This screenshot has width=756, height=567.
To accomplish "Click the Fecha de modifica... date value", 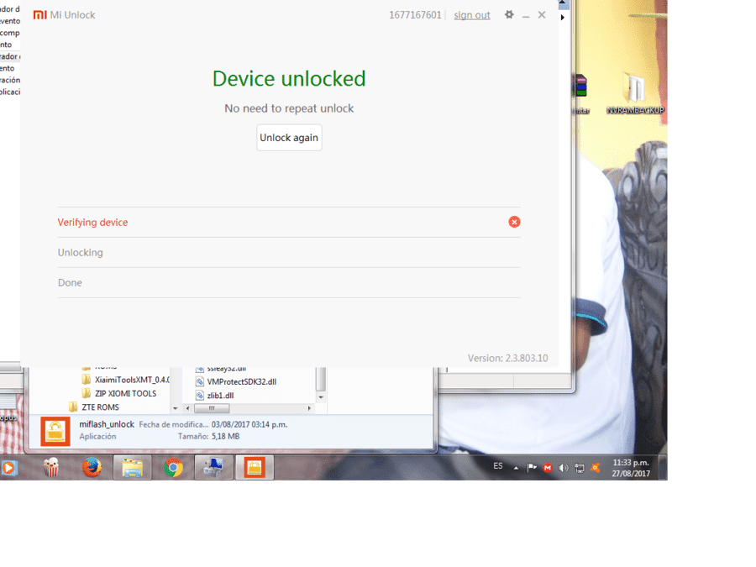I will point(249,425).
